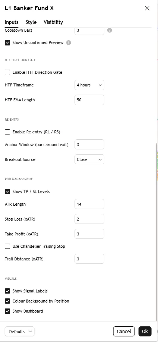
Task: Click the Ok button
Action: [x=145, y=332]
